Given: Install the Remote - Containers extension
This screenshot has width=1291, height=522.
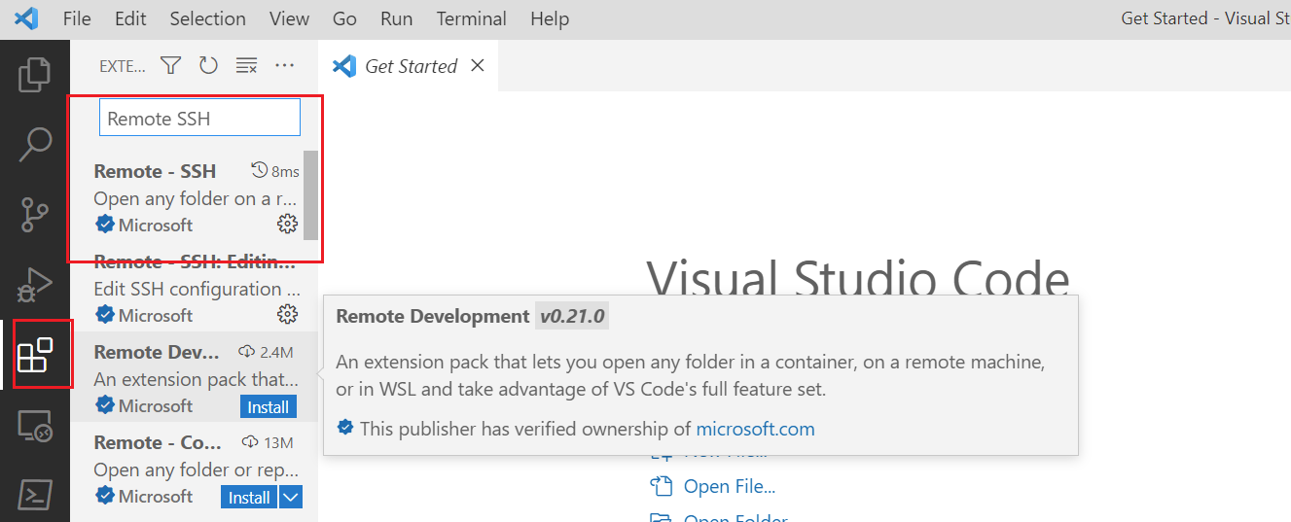Looking at the screenshot, I should pyautogui.click(x=249, y=497).
